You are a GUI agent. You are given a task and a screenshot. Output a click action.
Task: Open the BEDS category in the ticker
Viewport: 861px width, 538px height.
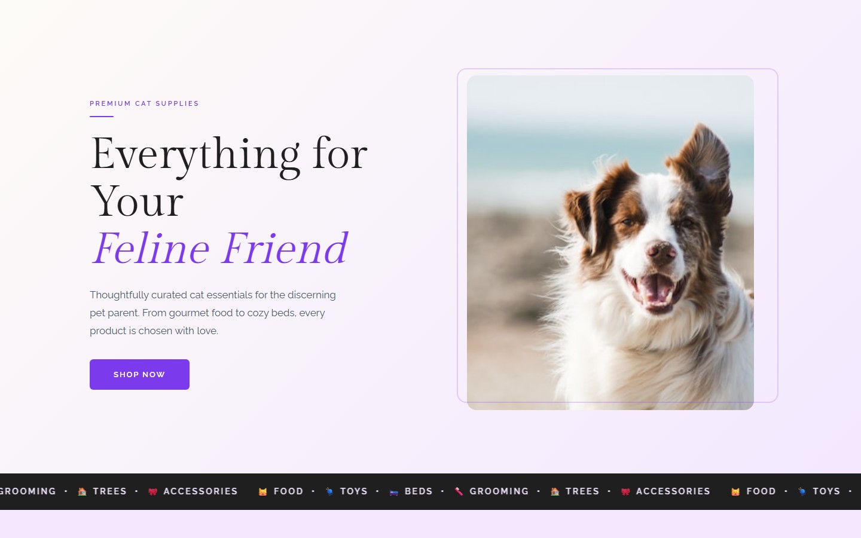click(x=419, y=491)
